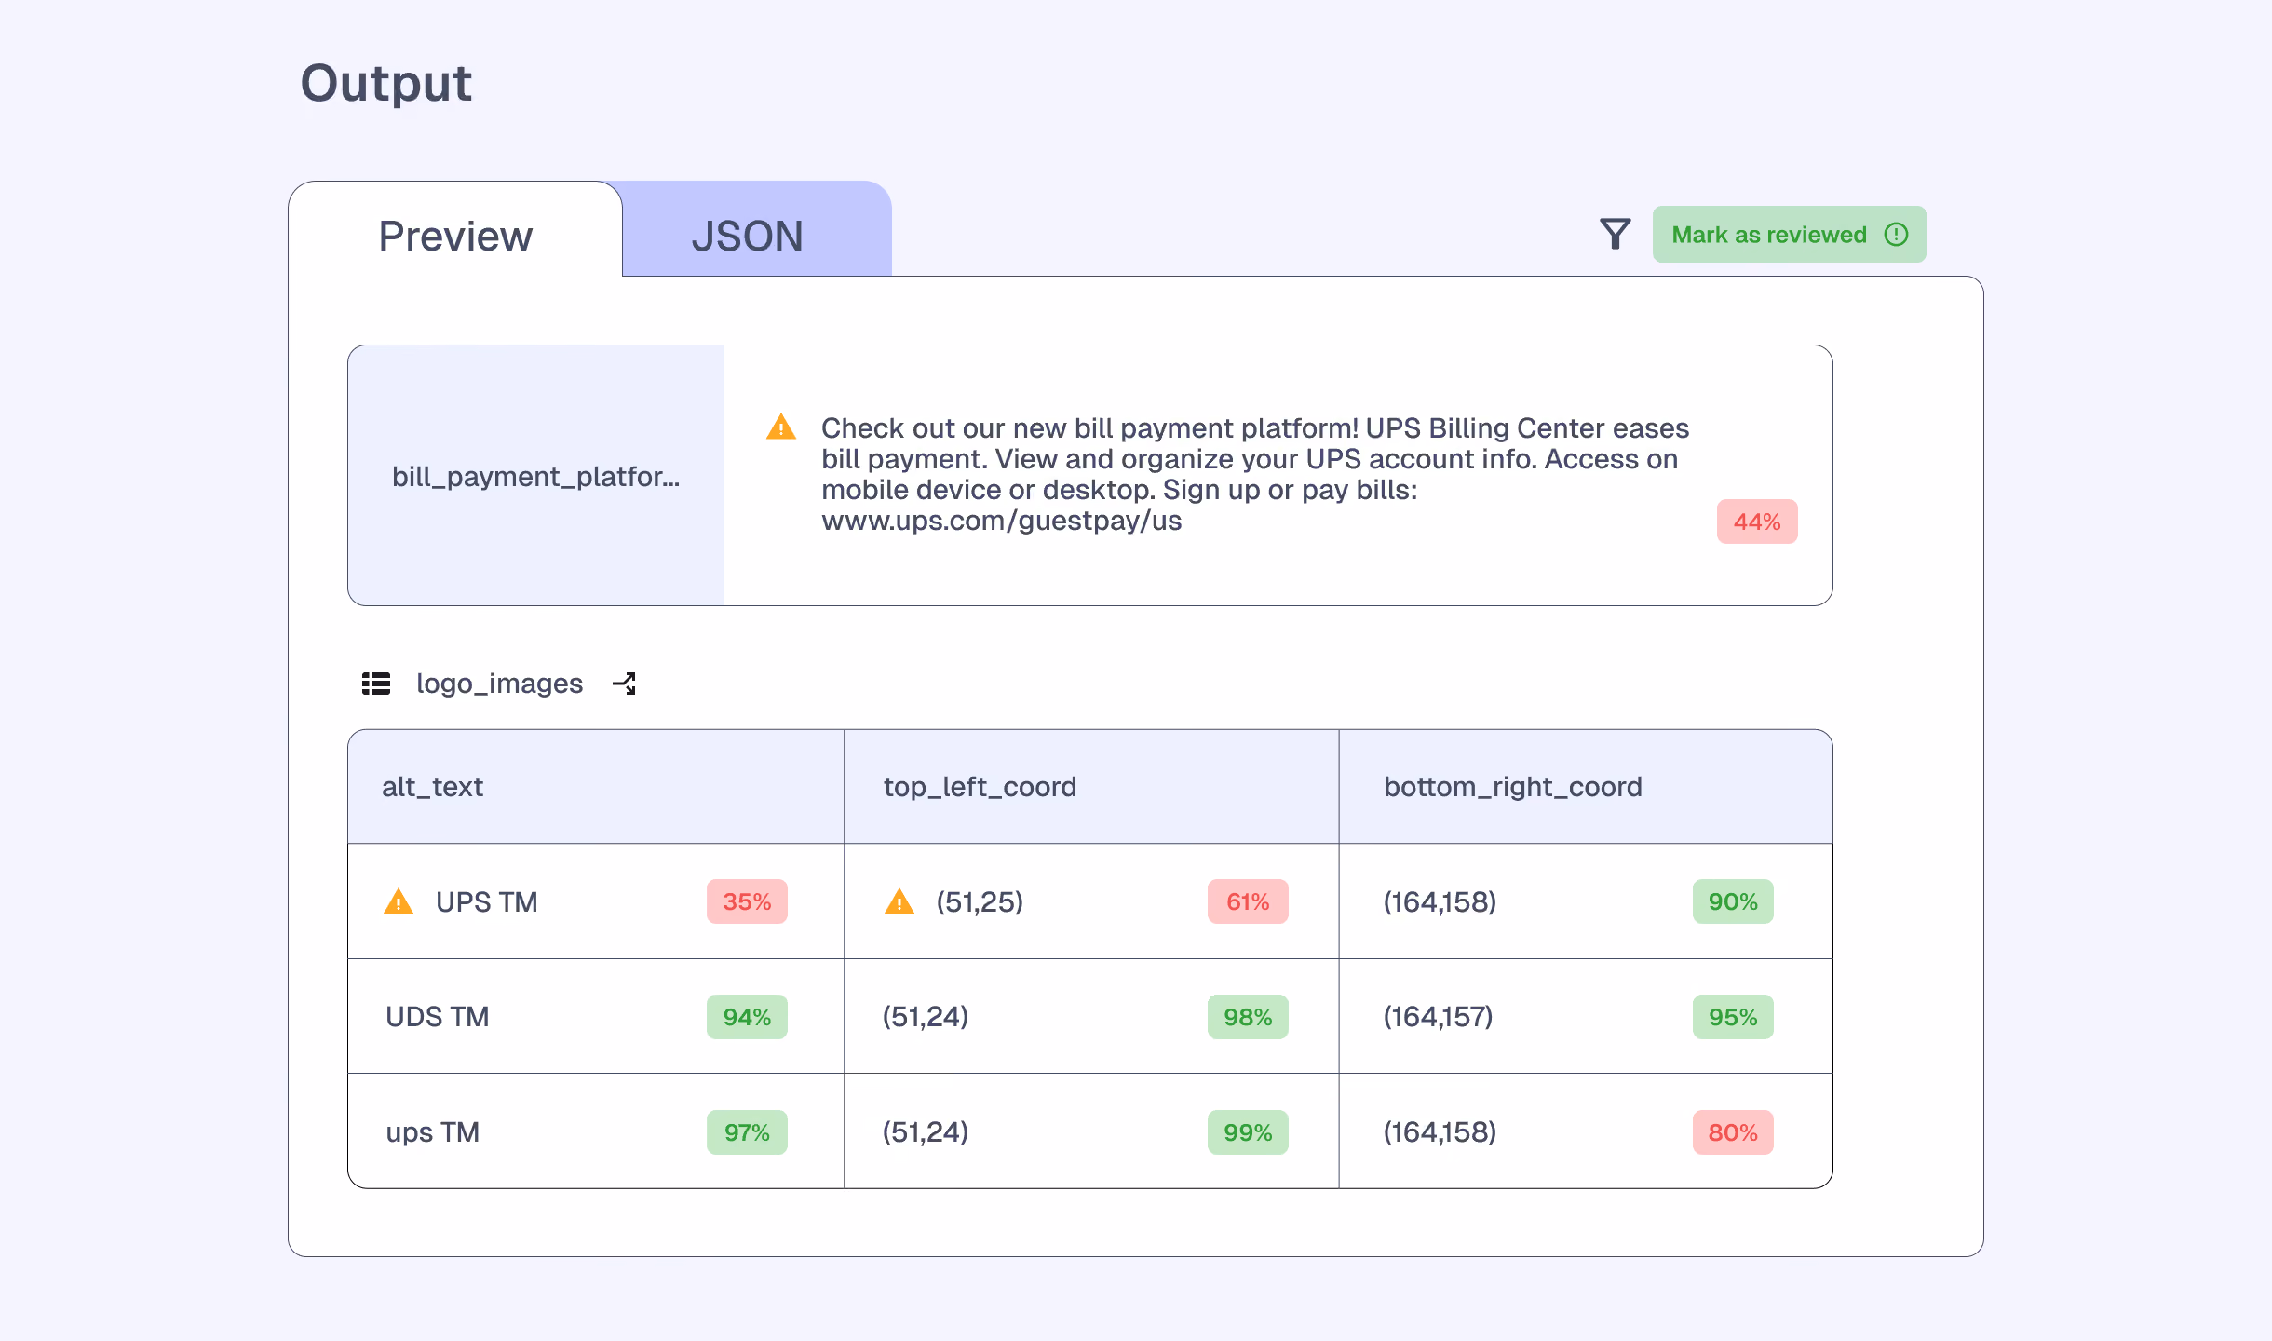2272x1341 pixels.
Task: Click the list icon next to logo_images
Action: click(376, 684)
